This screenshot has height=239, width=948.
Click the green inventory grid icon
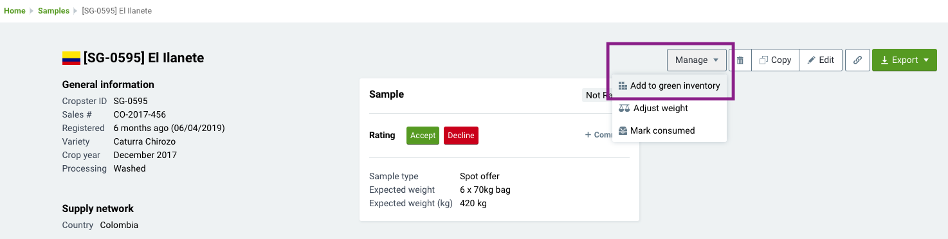click(x=623, y=86)
